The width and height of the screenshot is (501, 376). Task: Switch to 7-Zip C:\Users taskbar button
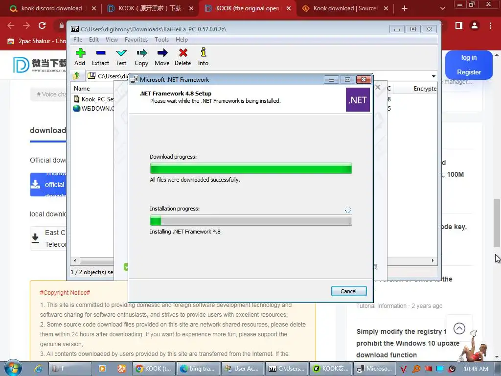pyautogui.click(x=287, y=369)
